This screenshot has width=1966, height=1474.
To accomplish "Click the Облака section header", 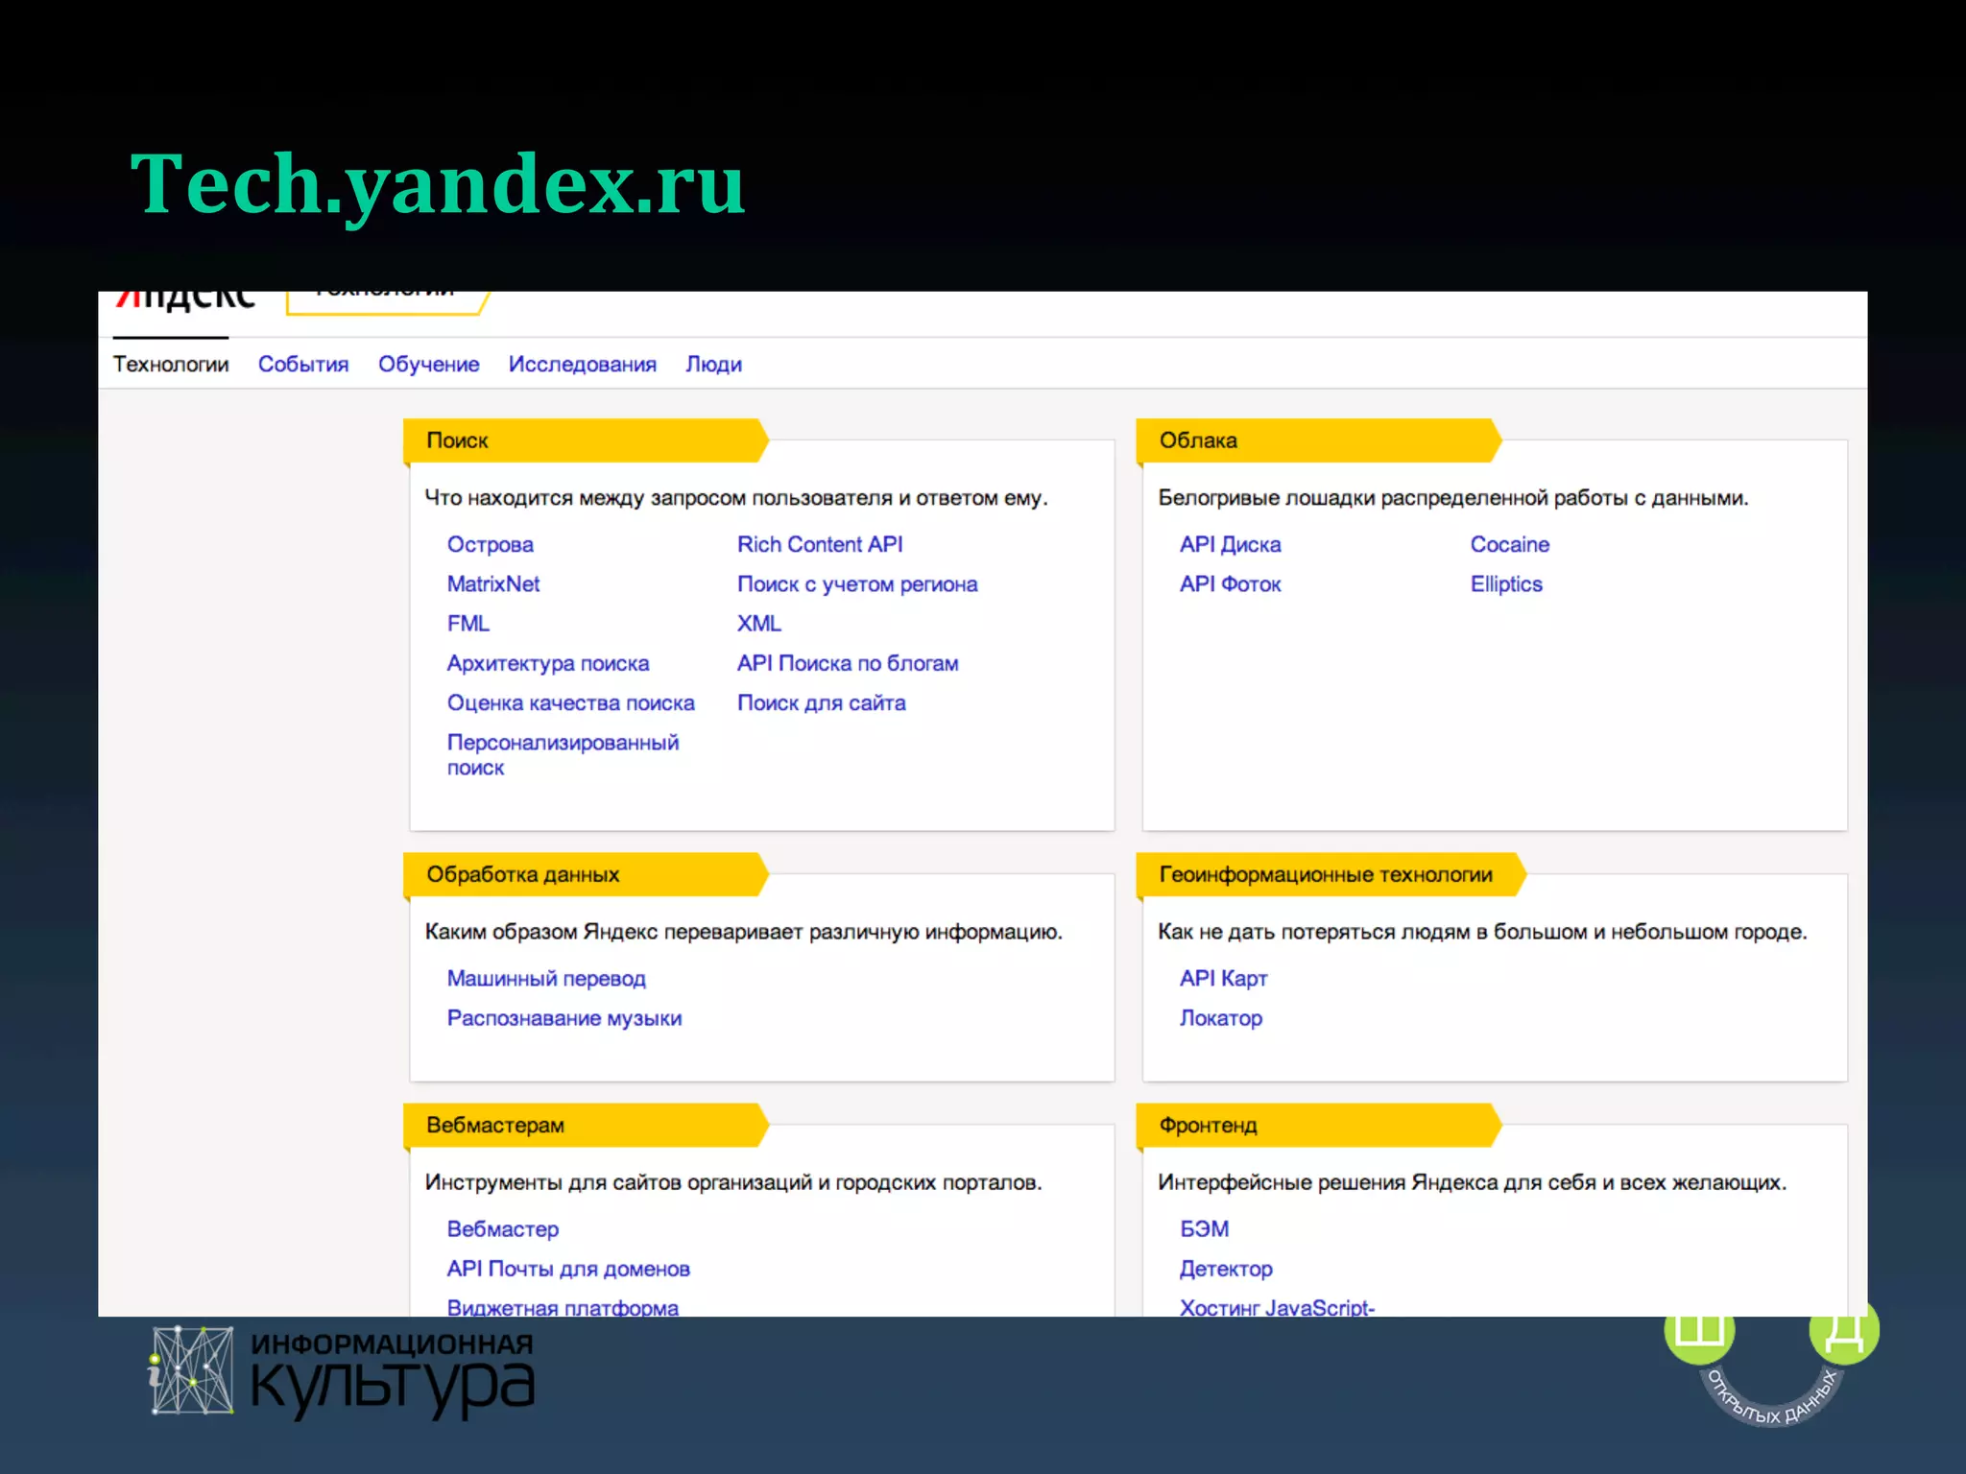I will 1318,440.
